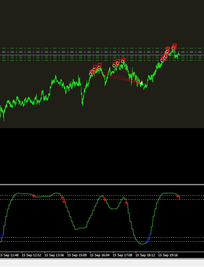Select the blue up arrow at left edge of indicator
The height and width of the screenshot is (267, 204).
click(x=2, y=236)
